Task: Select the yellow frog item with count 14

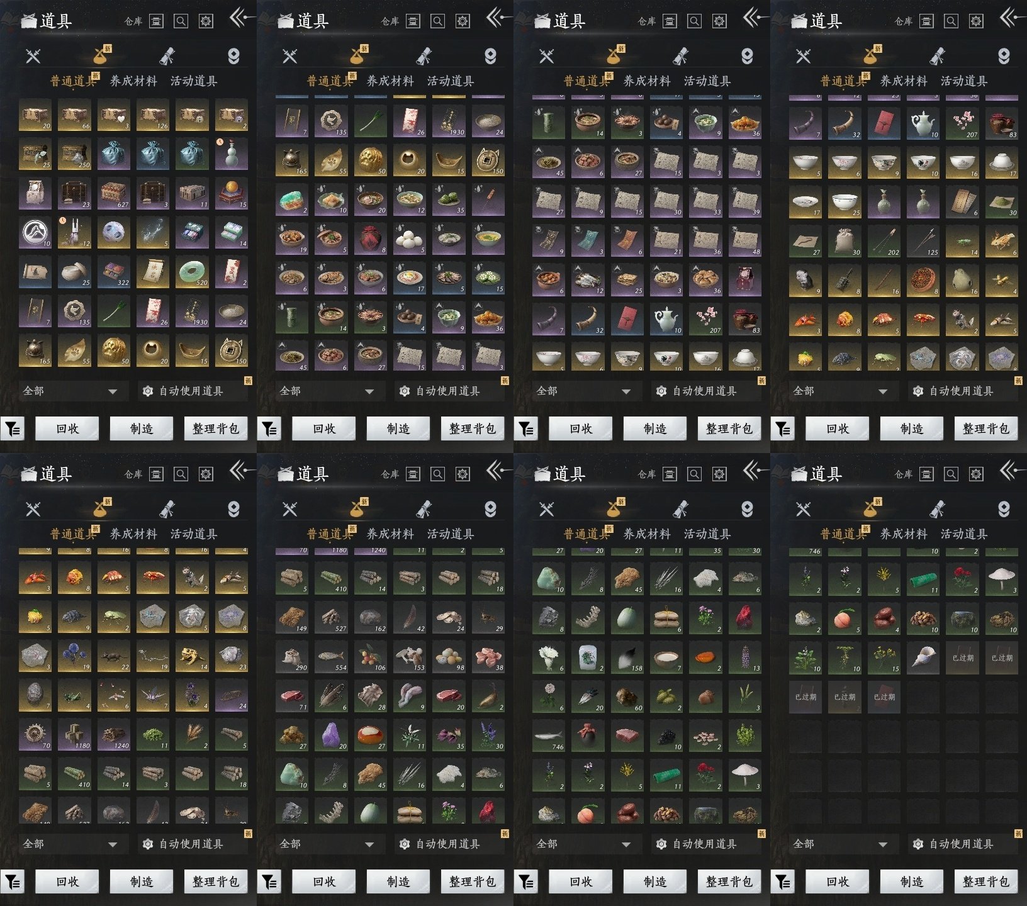Action: point(192,656)
